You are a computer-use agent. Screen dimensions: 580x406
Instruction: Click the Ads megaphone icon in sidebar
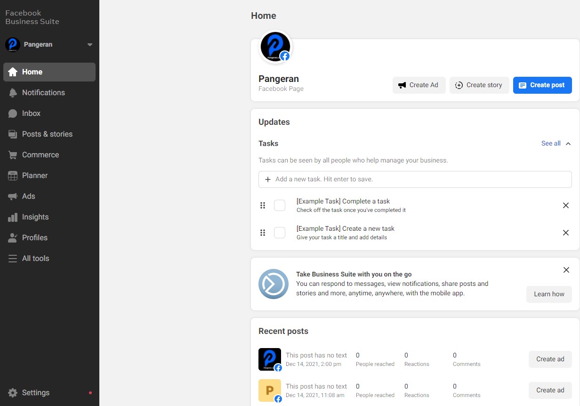tap(13, 196)
